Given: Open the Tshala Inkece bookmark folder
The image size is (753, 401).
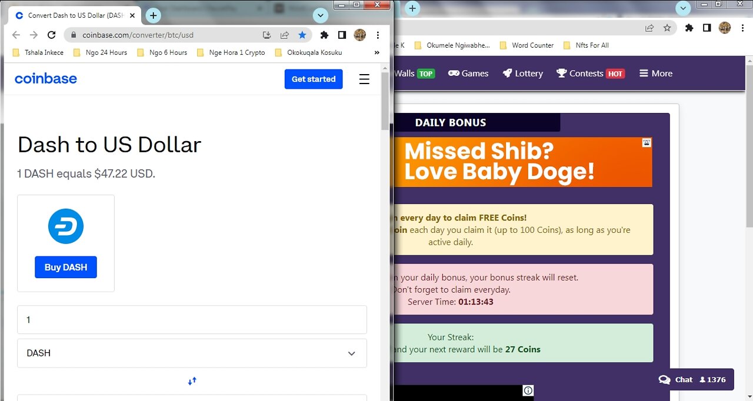Looking at the screenshot, I should pyautogui.click(x=38, y=52).
